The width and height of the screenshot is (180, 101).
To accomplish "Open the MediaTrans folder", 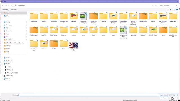I will 173,17.
